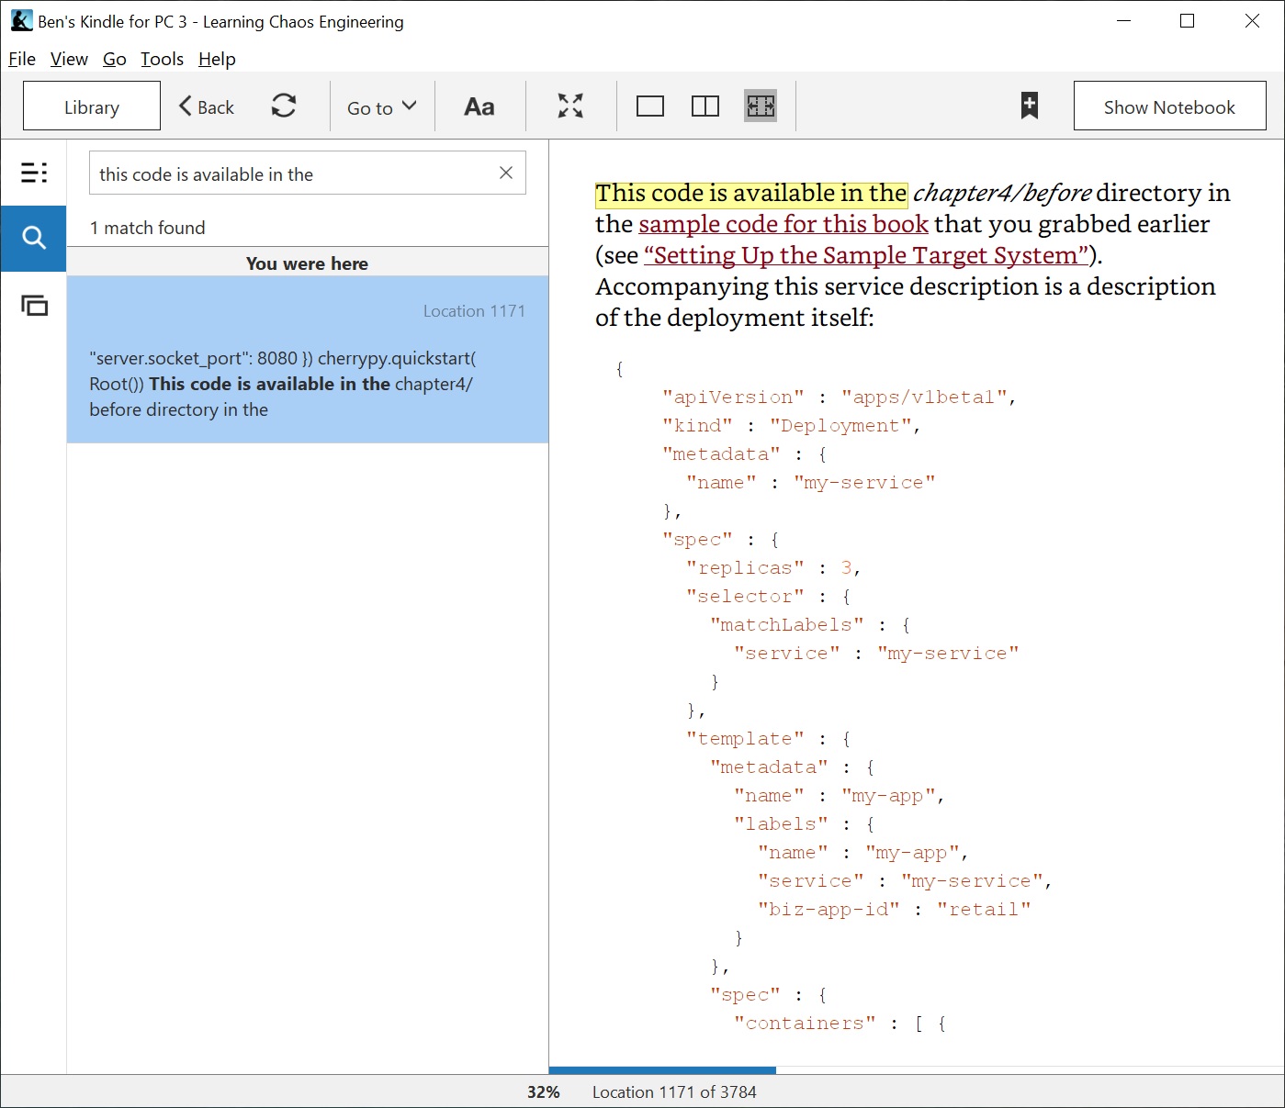
Task: Expand the Go to dropdown
Action: click(380, 106)
